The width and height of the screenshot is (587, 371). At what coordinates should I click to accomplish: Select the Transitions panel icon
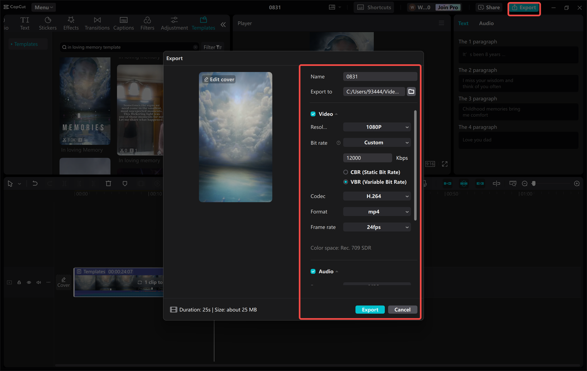(97, 23)
